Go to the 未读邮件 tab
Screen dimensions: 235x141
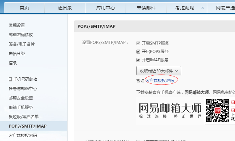pos(146,8)
